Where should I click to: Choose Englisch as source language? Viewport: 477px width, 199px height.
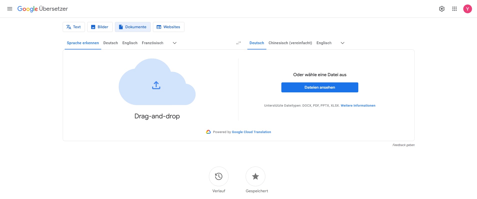point(130,43)
